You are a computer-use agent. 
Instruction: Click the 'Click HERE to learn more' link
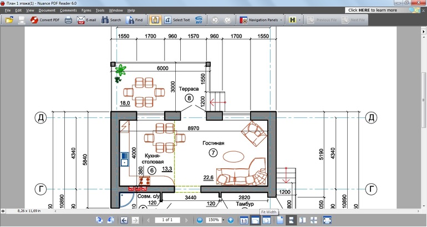click(372, 10)
